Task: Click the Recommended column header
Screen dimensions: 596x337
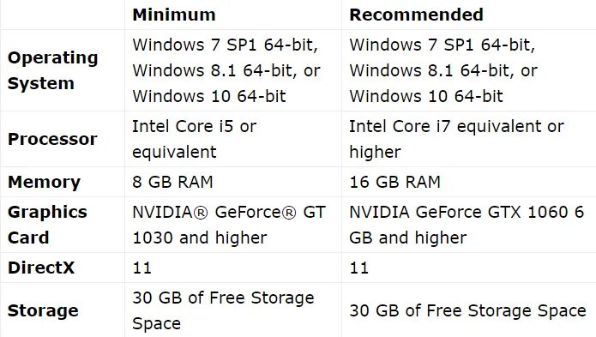Action: (416, 15)
